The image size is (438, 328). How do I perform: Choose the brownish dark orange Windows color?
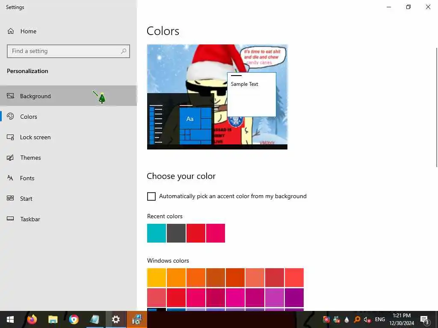click(x=216, y=278)
